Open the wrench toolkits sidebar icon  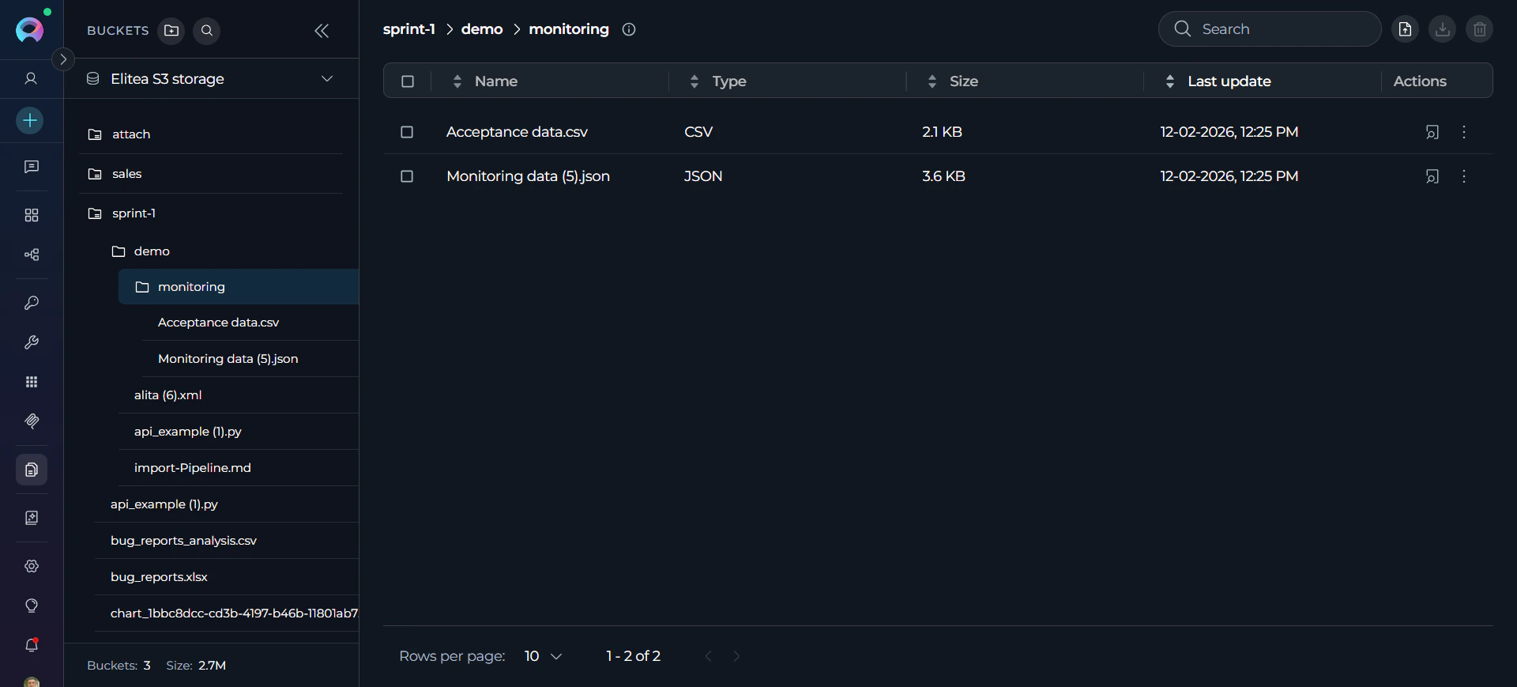point(32,342)
